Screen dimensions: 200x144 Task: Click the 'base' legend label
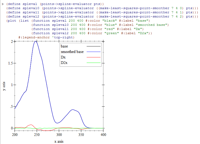tap(64, 46)
